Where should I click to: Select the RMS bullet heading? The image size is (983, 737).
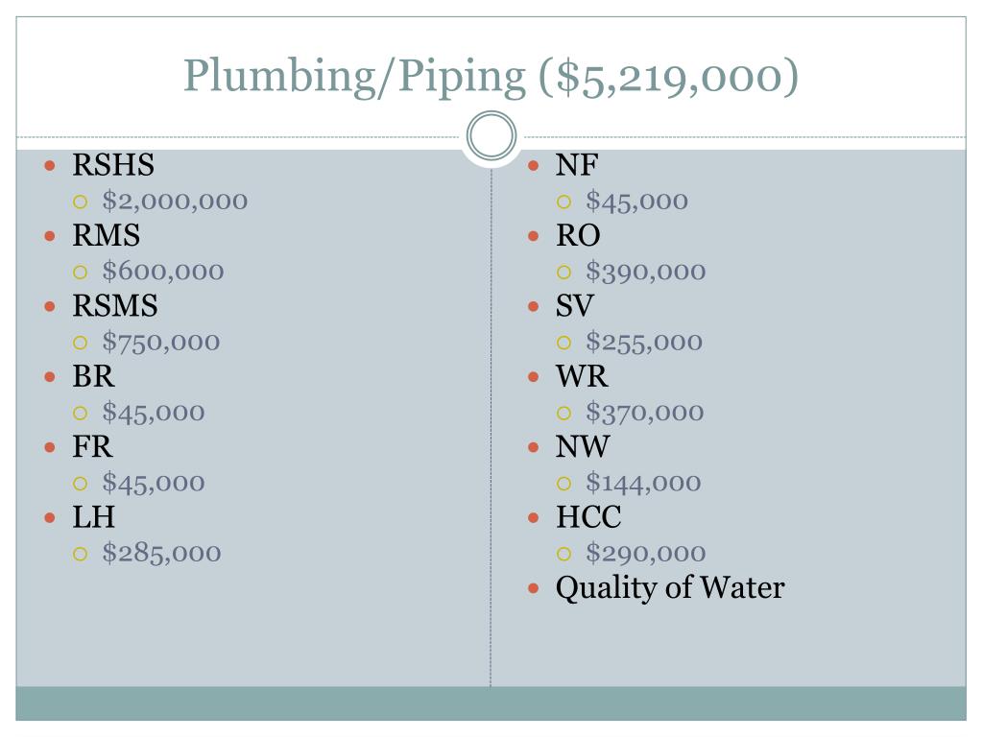[x=106, y=236]
